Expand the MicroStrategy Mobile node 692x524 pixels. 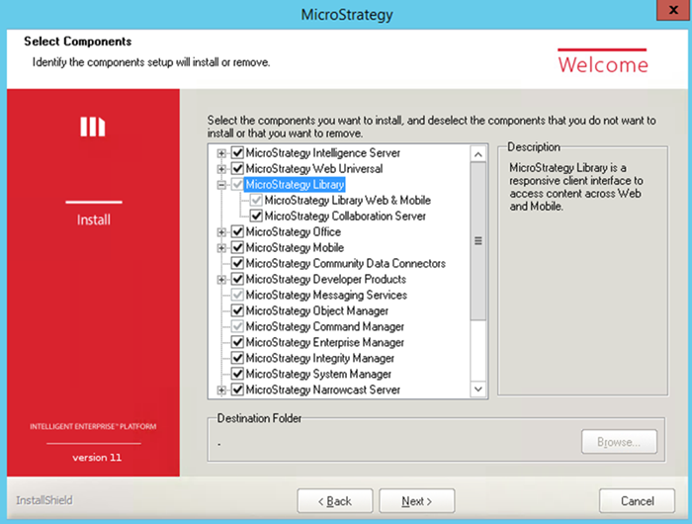[221, 248]
